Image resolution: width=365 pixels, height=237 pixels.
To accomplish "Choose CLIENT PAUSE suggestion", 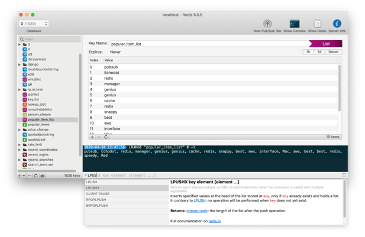I will (x=127, y=194).
